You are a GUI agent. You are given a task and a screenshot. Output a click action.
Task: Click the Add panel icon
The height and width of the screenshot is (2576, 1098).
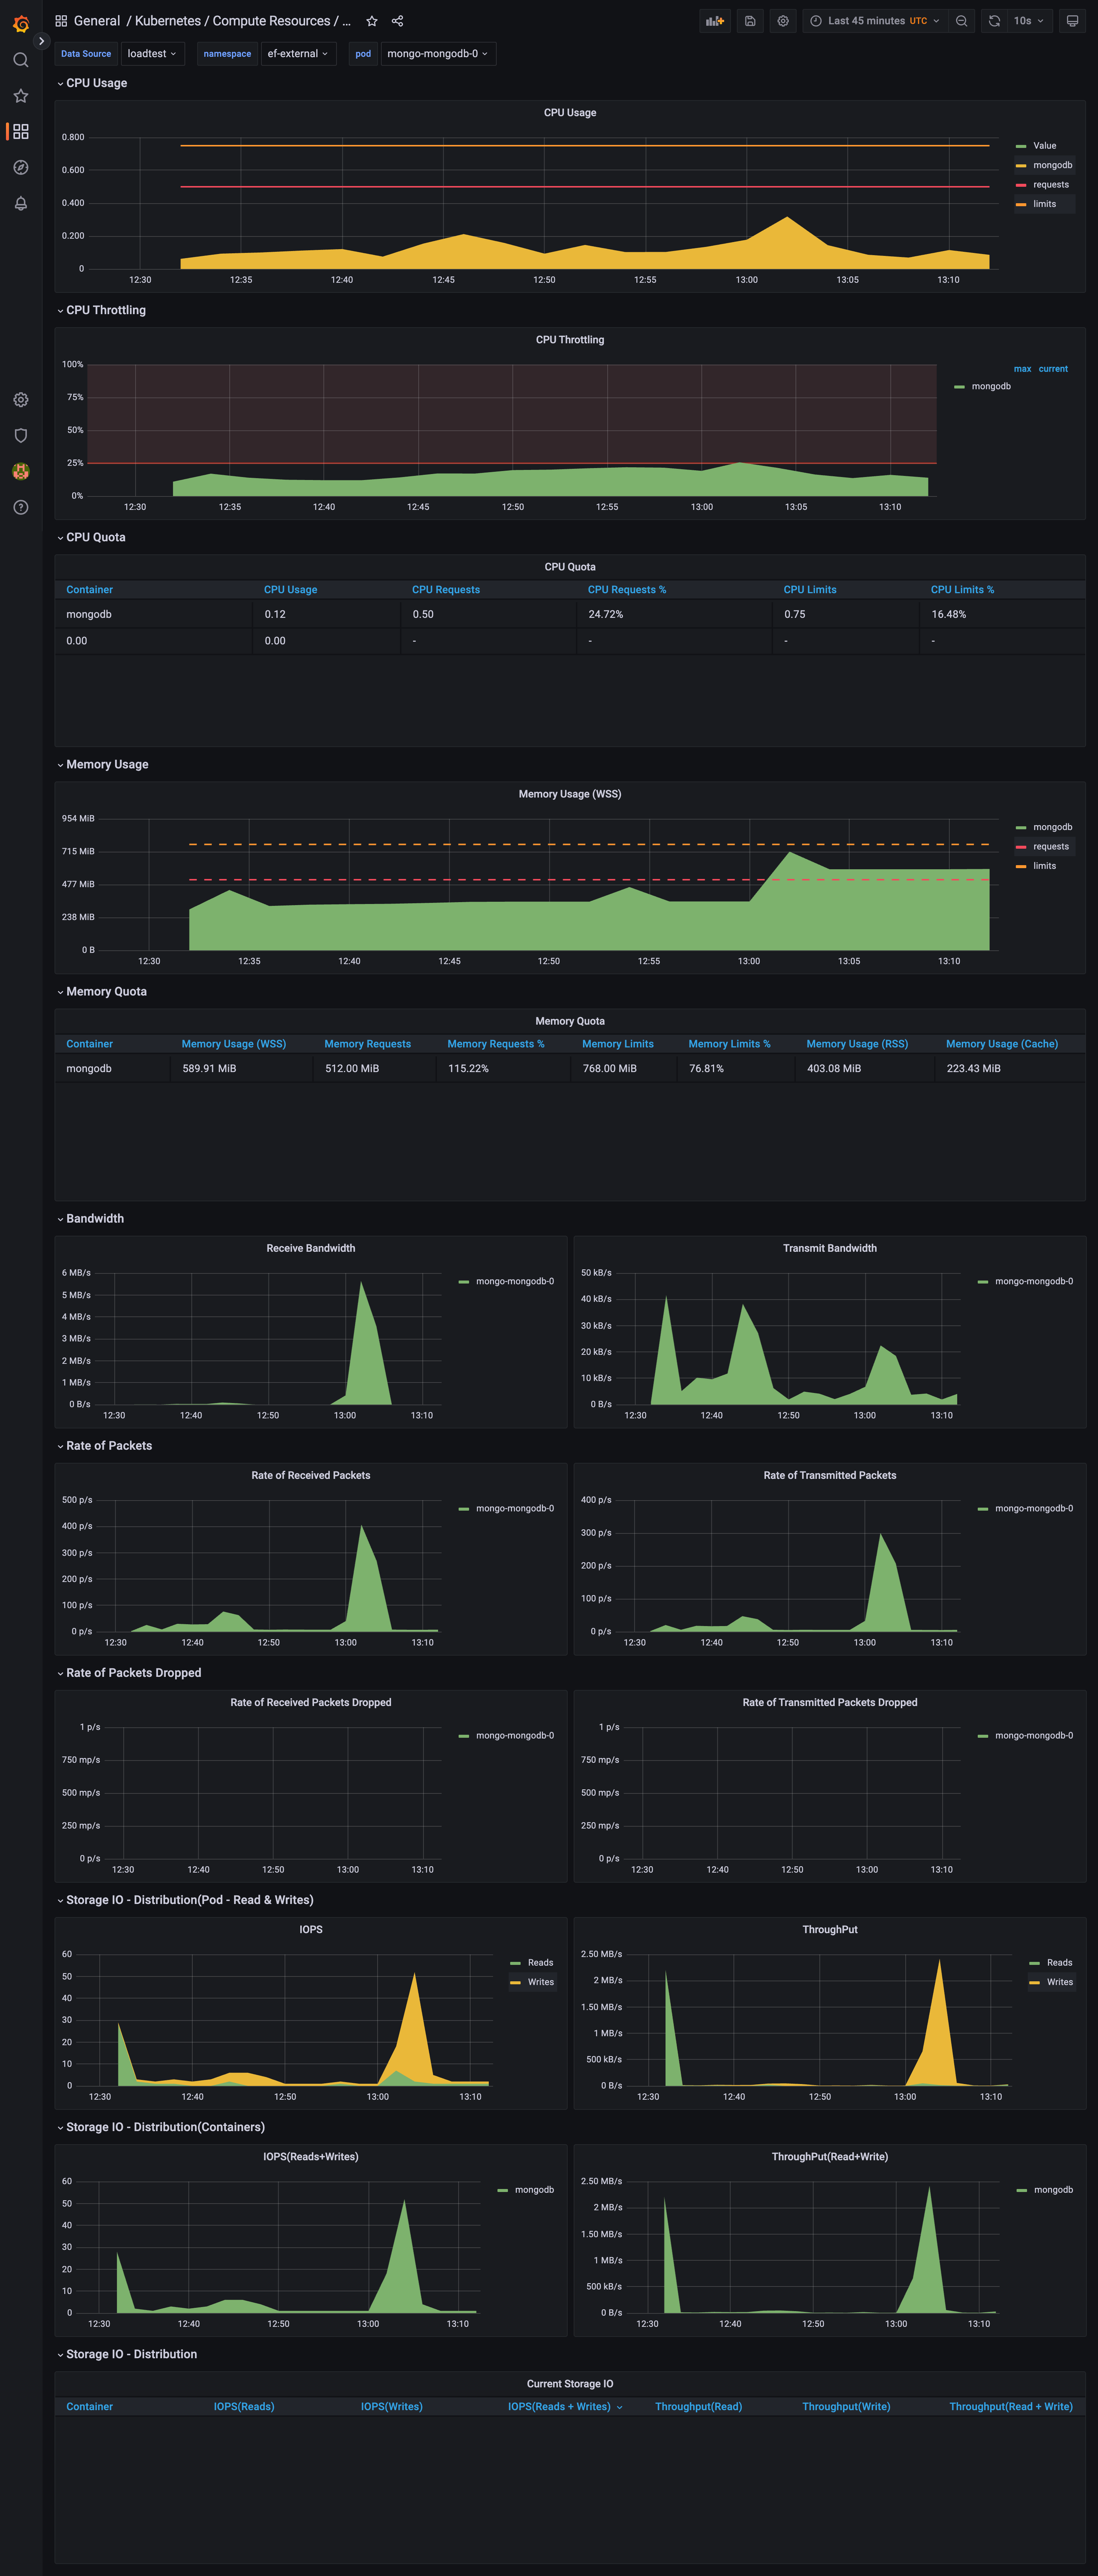[714, 21]
